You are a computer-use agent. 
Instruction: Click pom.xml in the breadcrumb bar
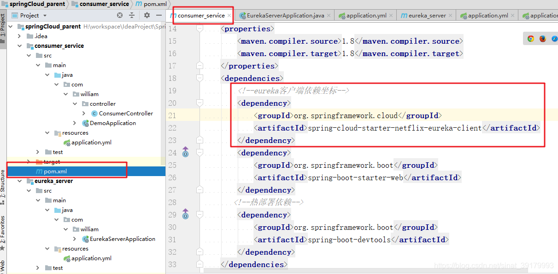(155, 4)
